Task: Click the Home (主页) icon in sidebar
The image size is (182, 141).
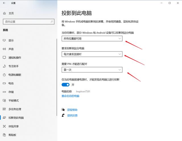Action: [4, 13]
